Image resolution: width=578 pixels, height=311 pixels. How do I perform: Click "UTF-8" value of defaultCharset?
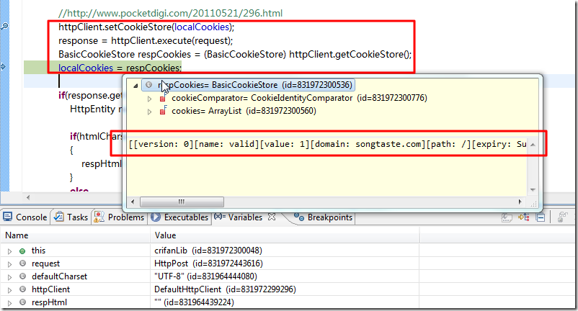[205, 276]
